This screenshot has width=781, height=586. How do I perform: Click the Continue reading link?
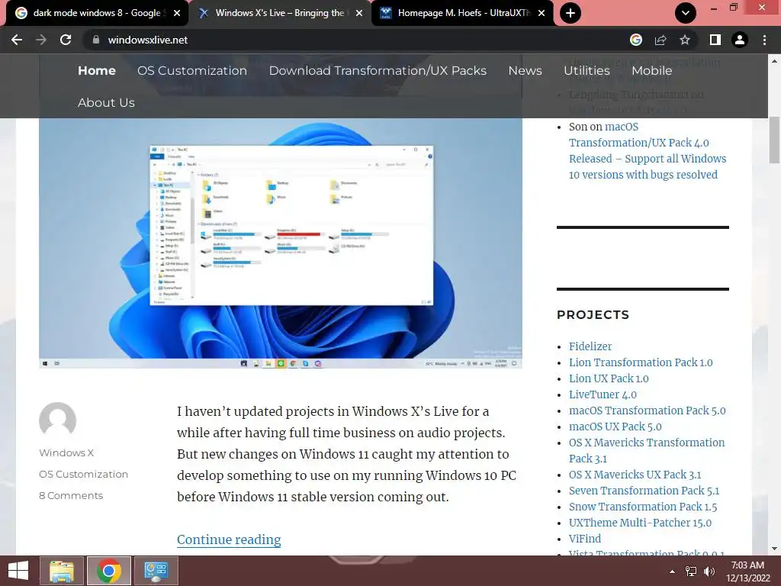click(229, 539)
